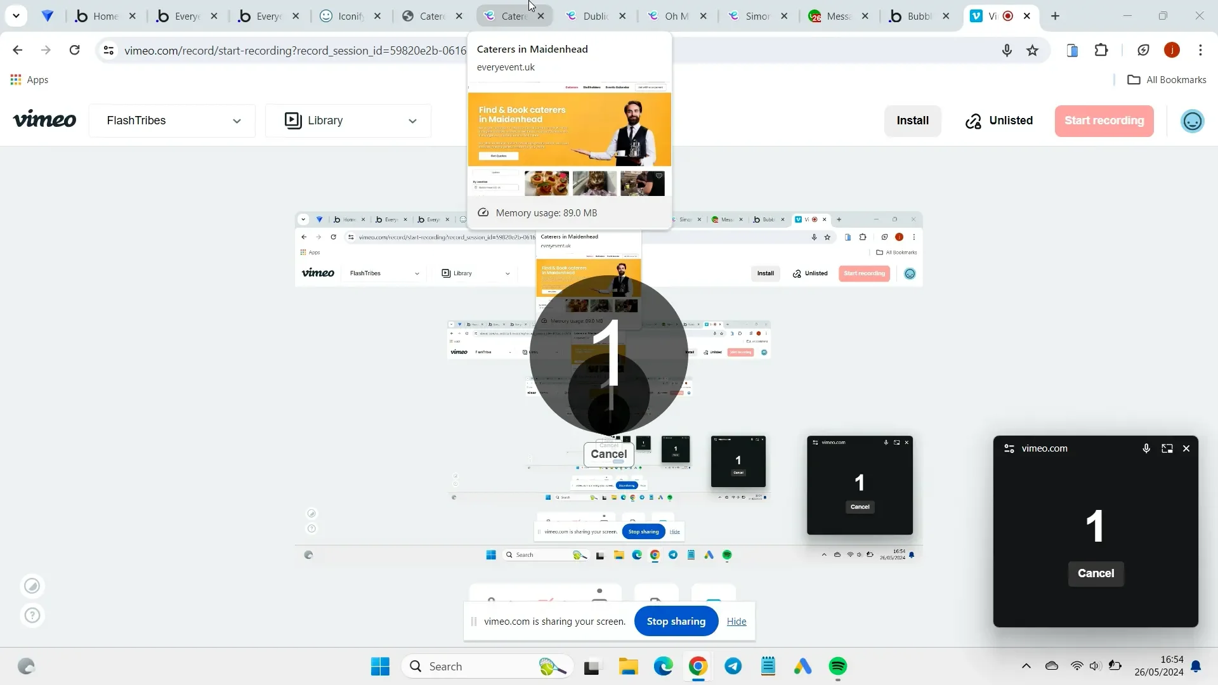Click the address bar URL

click(295, 50)
